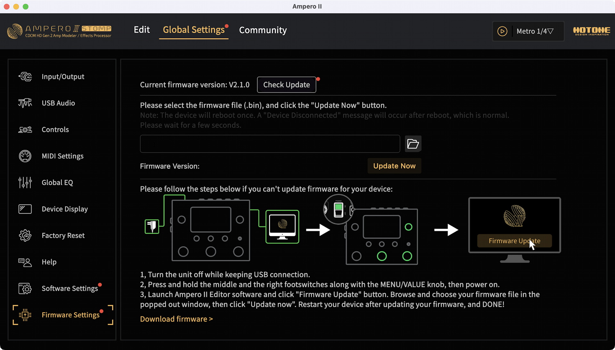
Task: Open the Metro 1/4 dropdown
Action: point(535,31)
